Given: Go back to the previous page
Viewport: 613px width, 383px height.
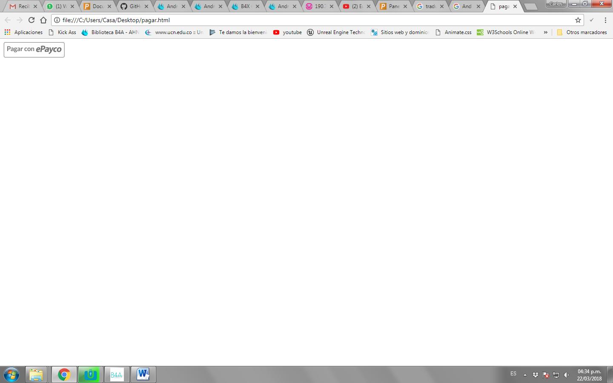Looking at the screenshot, I should [x=8, y=20].
